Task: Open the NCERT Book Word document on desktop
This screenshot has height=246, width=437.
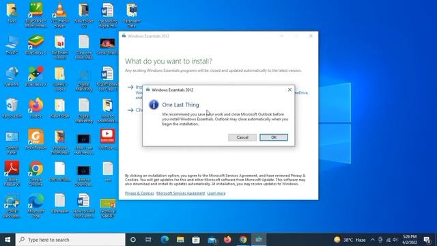Action: point(108,79)
